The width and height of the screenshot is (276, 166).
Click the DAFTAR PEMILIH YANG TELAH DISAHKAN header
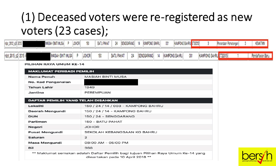coord(118,100)
